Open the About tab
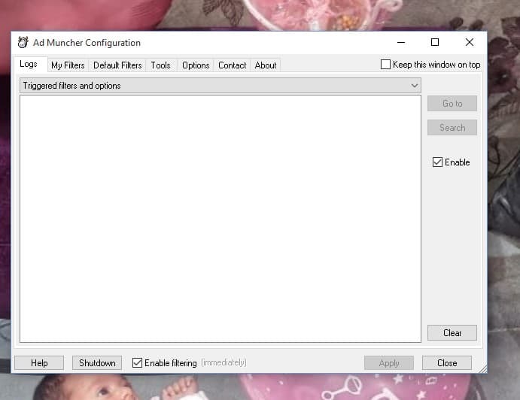520x400 pixels. tap(266, 65)
